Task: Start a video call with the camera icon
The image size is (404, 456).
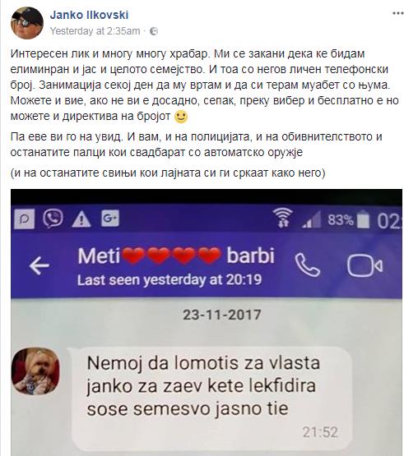Action: coord(365,266)
